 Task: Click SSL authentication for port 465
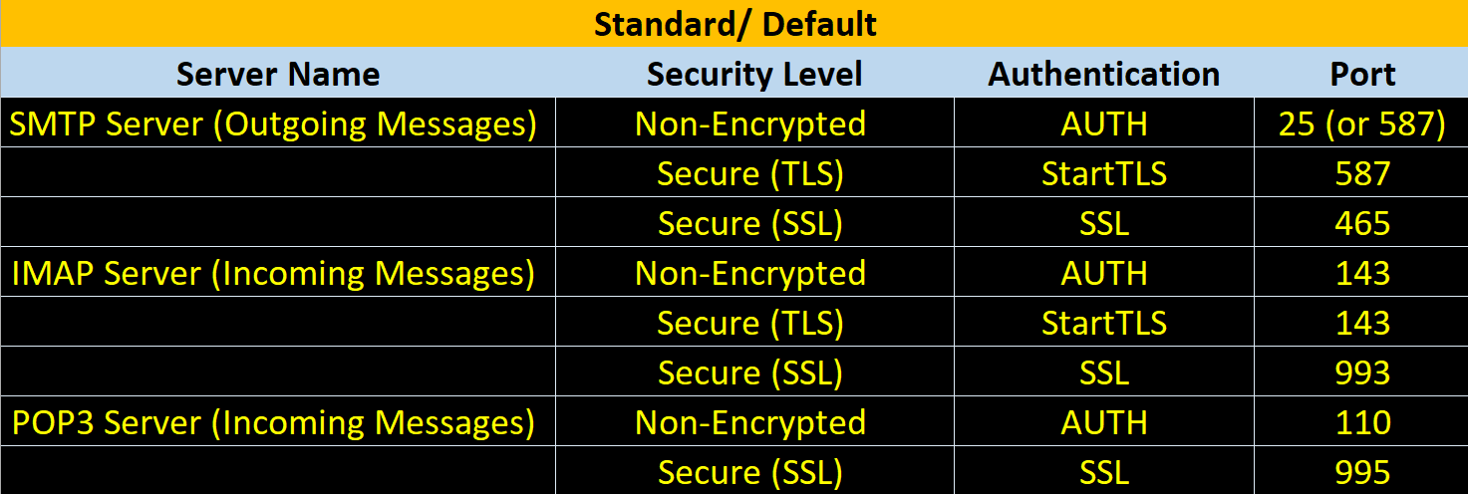click(1104, 223)
